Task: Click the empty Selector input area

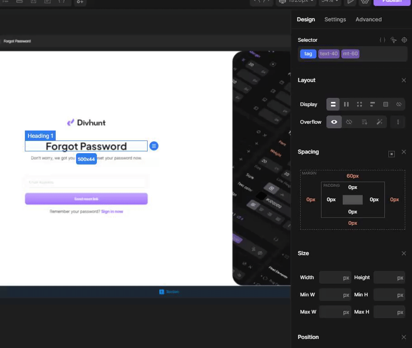Action: pyautogui.click(x=383, y=54)
